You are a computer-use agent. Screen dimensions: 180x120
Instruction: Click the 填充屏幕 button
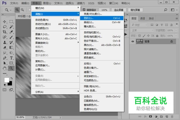pos(135,10)
